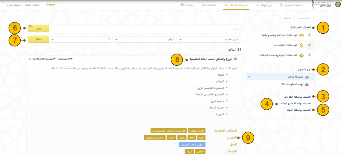Viewport: 342px width, 156px height.
Task: Click the population statistics people icon
Action: tap(302, 35)
